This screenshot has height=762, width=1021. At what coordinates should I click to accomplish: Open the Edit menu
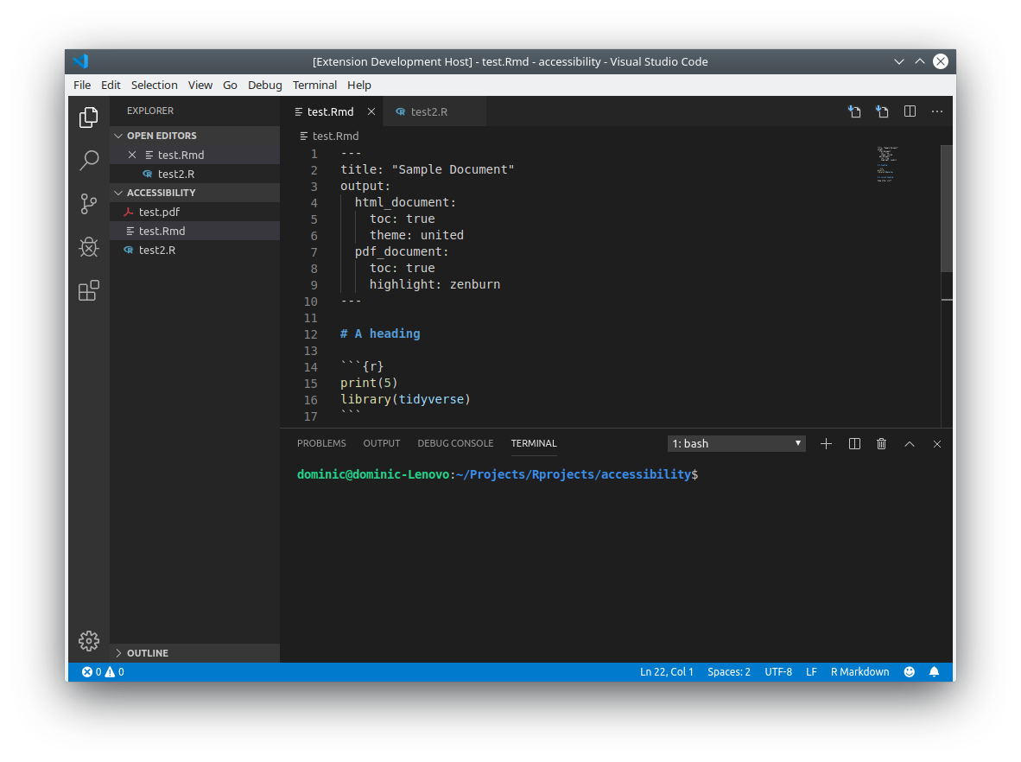pos(111,86)
